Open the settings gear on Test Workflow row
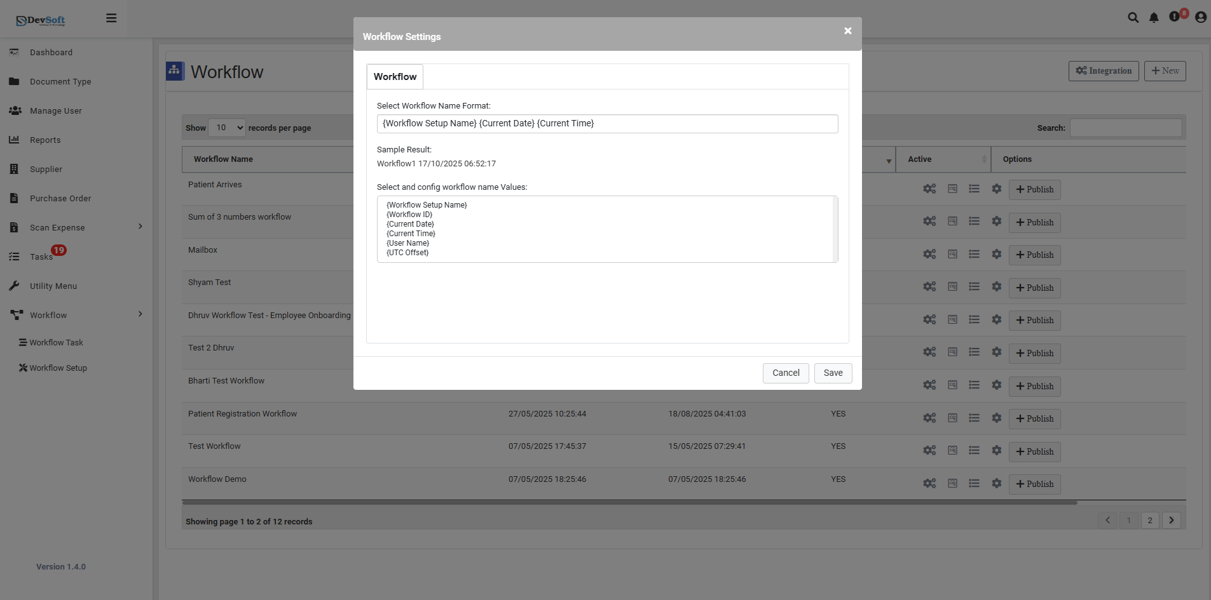Screen dimensions: 1211x600 click(996, 450)
